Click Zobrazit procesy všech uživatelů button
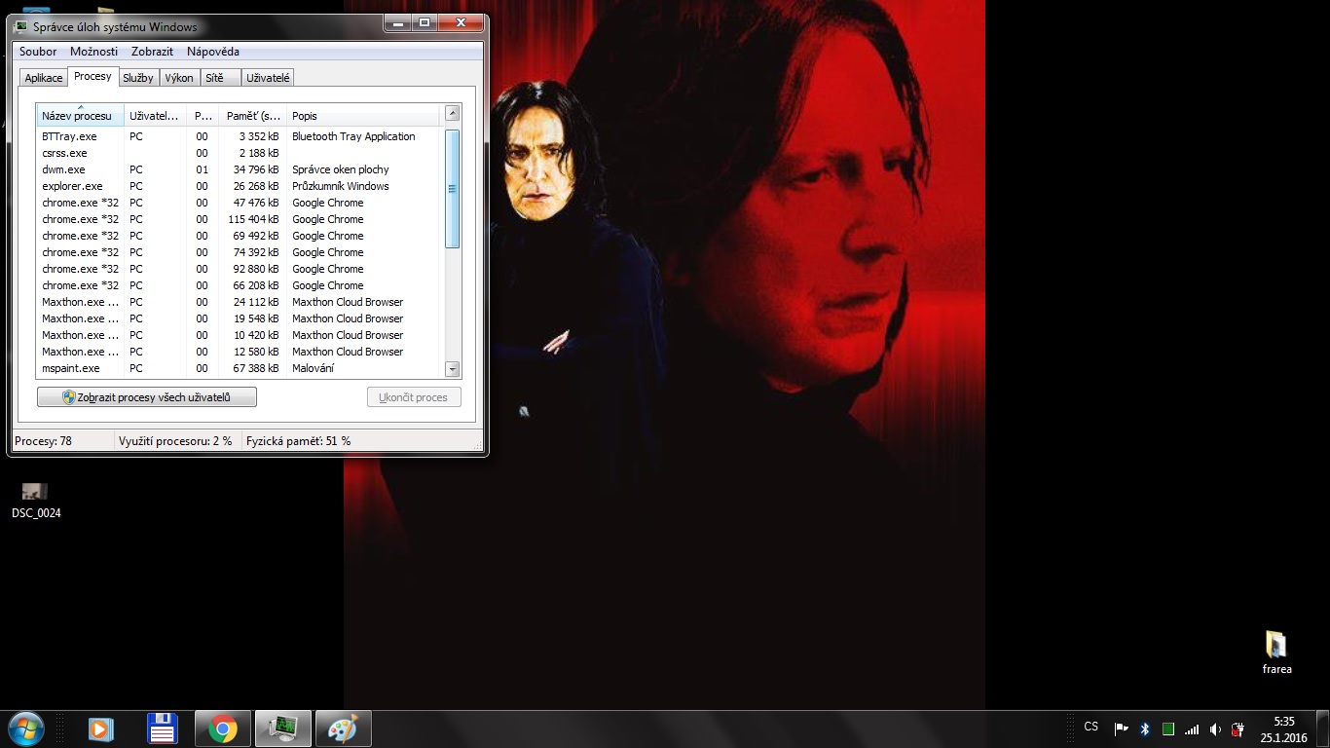 point(147,397)
